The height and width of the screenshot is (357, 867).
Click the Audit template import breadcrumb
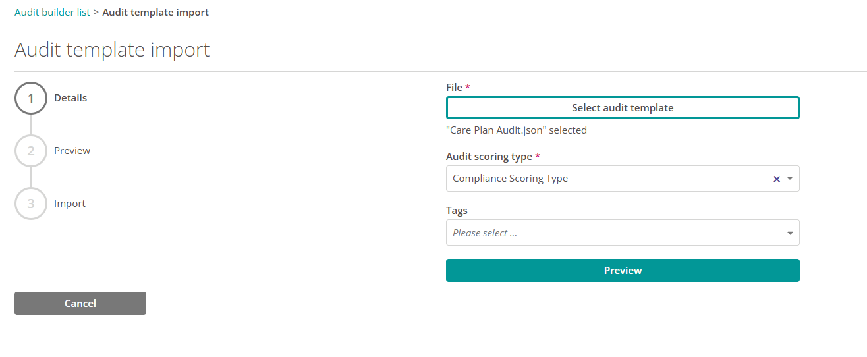pos(155,12)
